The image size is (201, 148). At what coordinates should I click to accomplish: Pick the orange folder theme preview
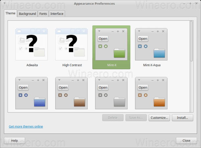pyautogui.click(x=151, y=93)
